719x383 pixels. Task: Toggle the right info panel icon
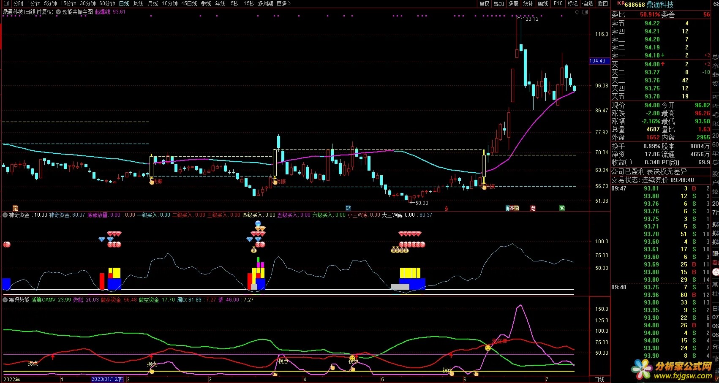tap(585, 12)
